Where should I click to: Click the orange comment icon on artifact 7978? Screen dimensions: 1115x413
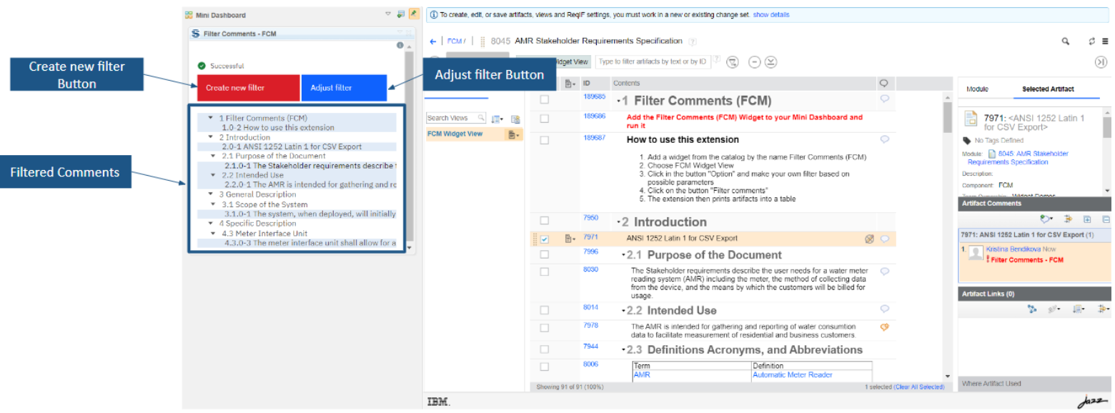pos(885,327)
